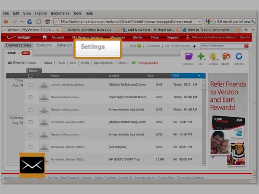
Task: Expand the Date column sort dropdown
Action: click(199, 75)
